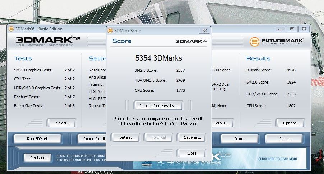The width and height of the screenshot is (324, 174).
Task: Click the 'HDR/SM3.0 Graphics Tests:' row label
Action: [38, 88]
